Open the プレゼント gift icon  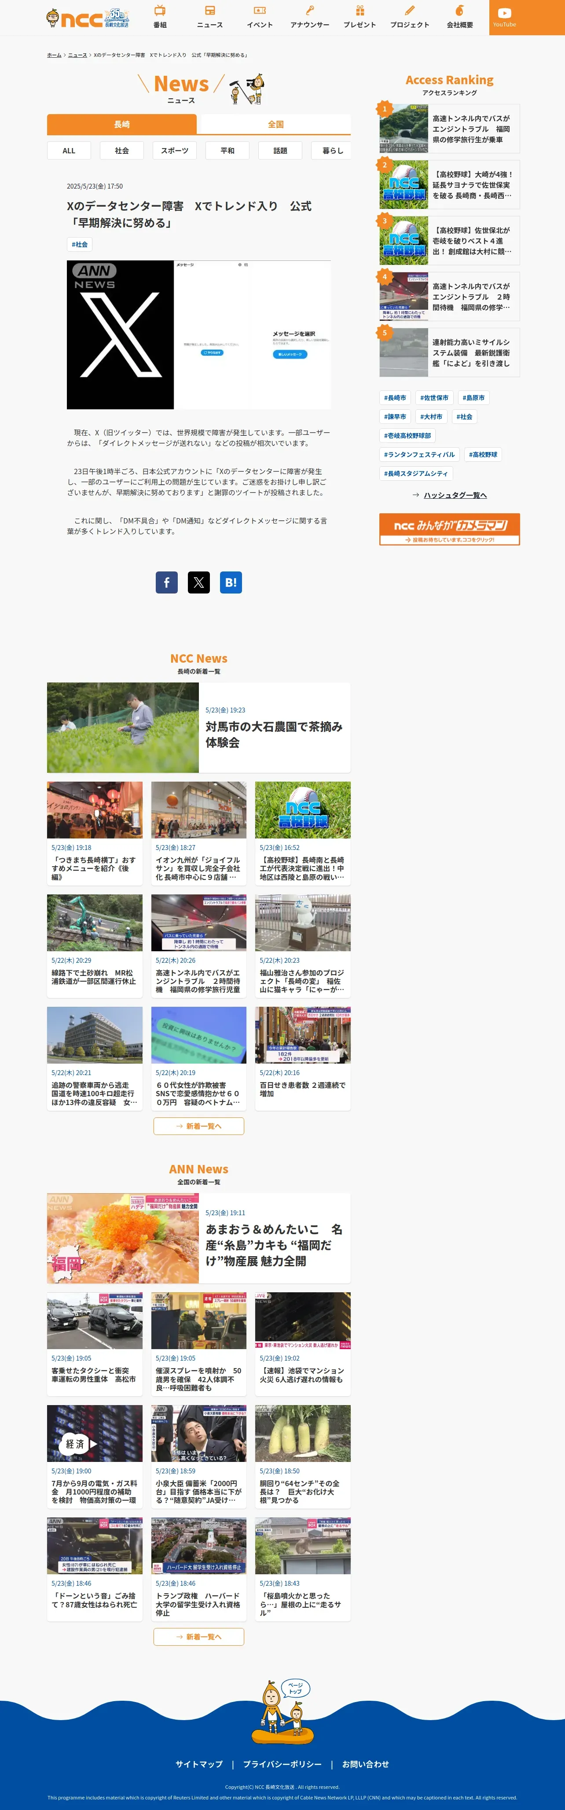coord(360,17)
